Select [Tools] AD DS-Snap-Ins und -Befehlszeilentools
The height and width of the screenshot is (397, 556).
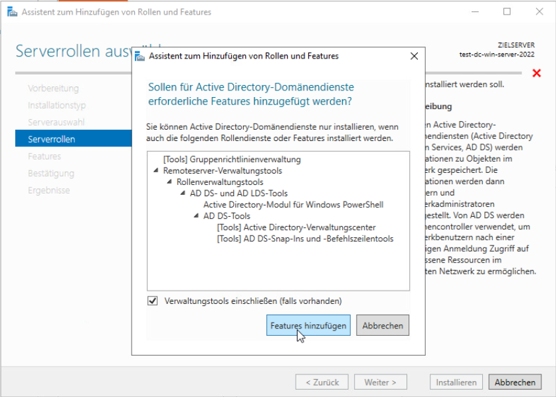click(305, 239)
